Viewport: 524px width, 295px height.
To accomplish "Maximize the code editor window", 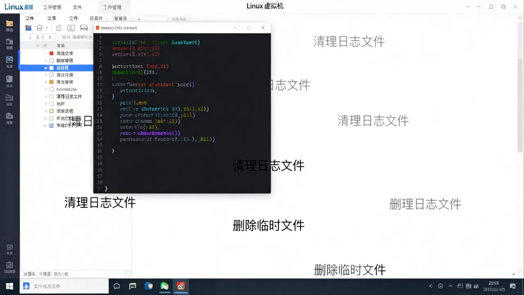I will [248, 28].
